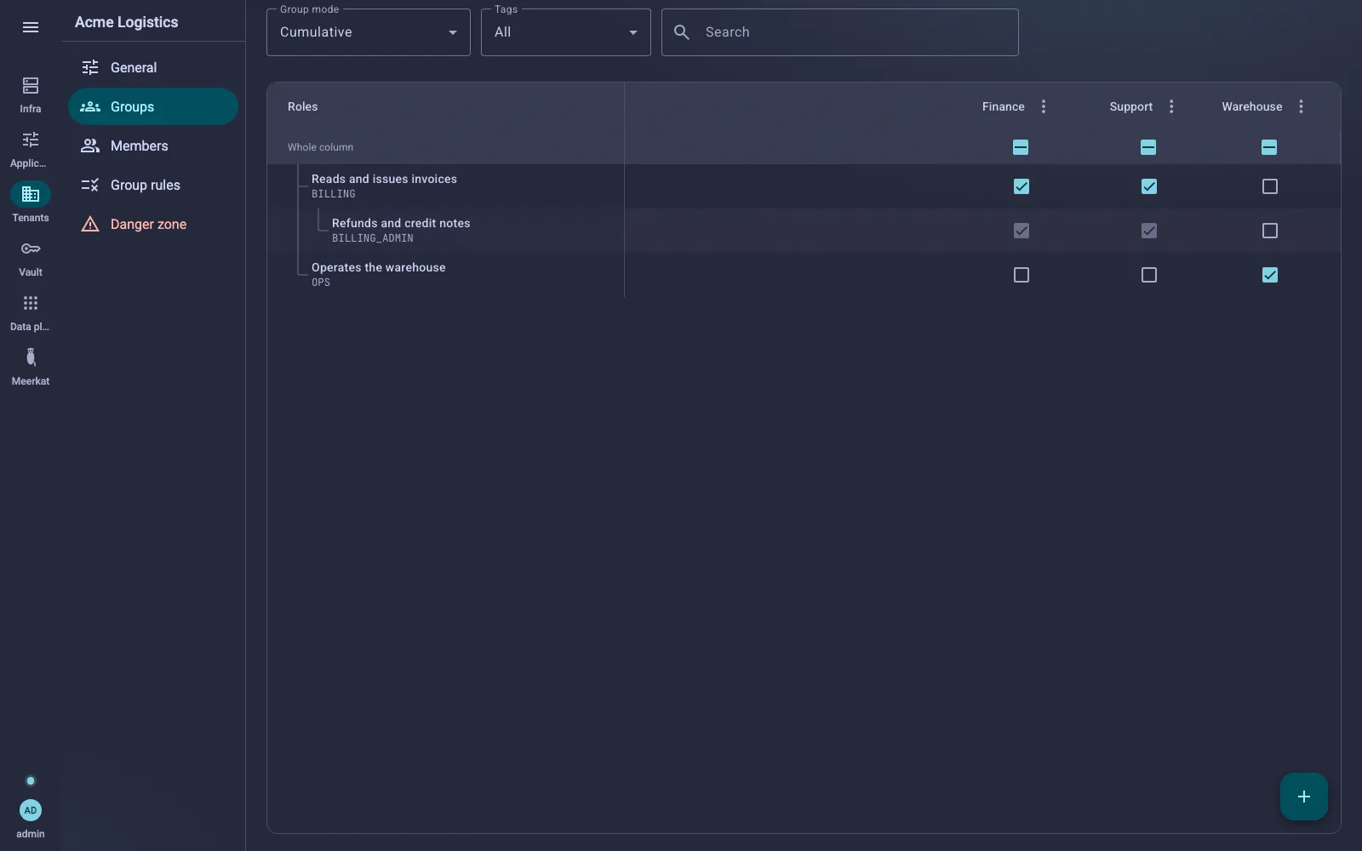Go to Infra section icon
The image size is (1362, 851).
pos(31,85)
